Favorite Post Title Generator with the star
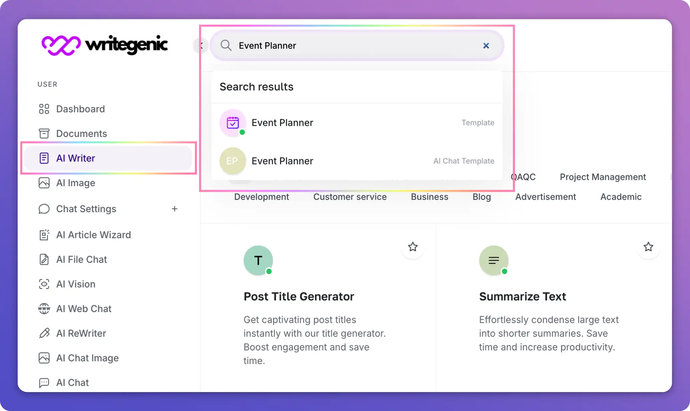 click(413, 247)
